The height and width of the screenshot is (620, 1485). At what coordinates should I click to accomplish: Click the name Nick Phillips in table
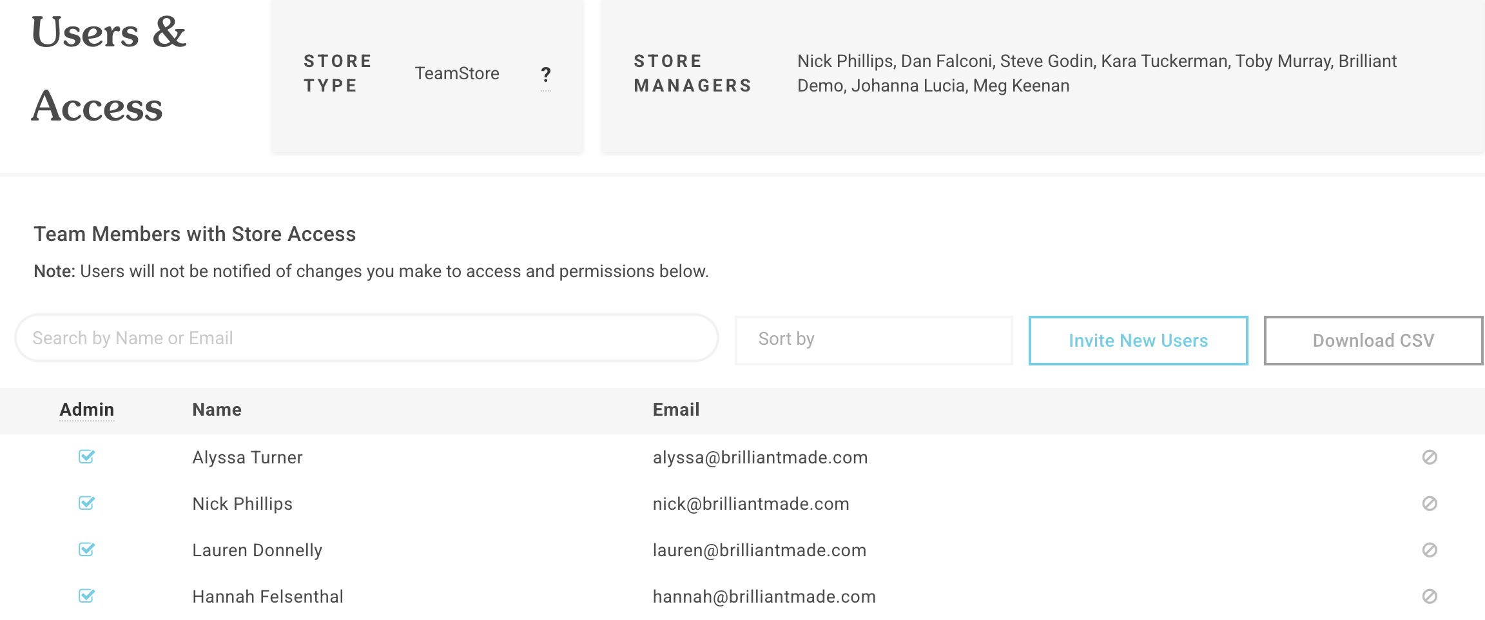[x=242, y=504]
